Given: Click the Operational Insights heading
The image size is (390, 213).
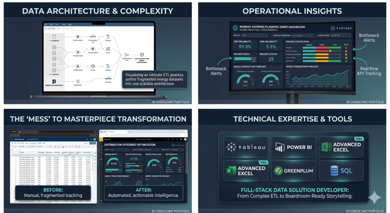Looking at the screenshot, I should tap(292, 11).
